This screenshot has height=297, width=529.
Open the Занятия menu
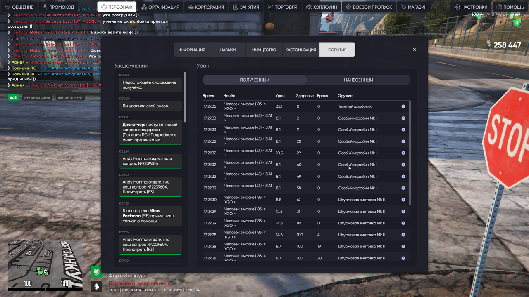[x=246, y=7]
